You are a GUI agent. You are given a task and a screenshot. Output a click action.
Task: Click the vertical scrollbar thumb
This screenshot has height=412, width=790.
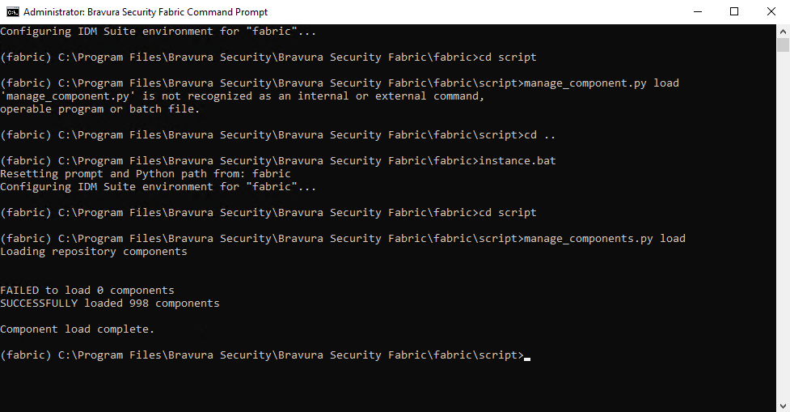[x=783, y=45]
